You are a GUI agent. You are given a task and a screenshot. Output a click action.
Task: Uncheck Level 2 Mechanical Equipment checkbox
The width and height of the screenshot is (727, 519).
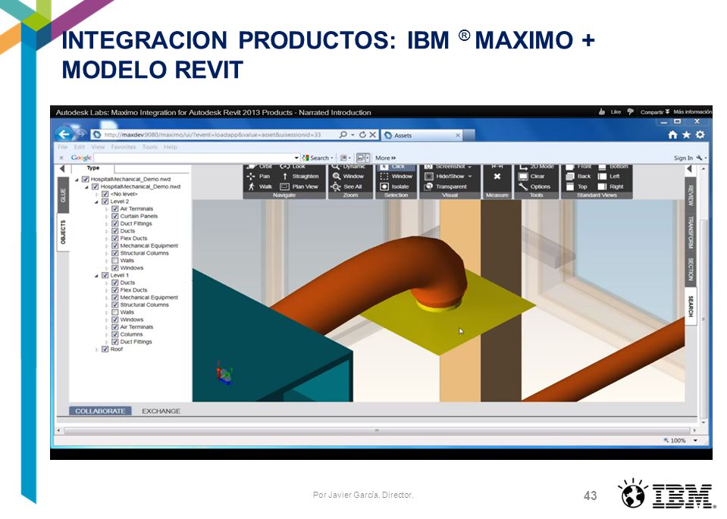(x=115, y=246)
